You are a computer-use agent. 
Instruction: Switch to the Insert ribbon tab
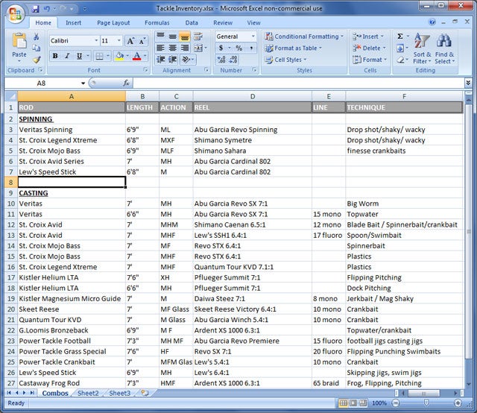[73, 22]
